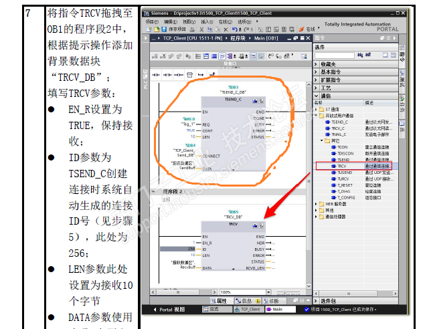Viewport: 427px width, 329px height.
Task: Click the redo arrow icon
Action: [247, 29]
